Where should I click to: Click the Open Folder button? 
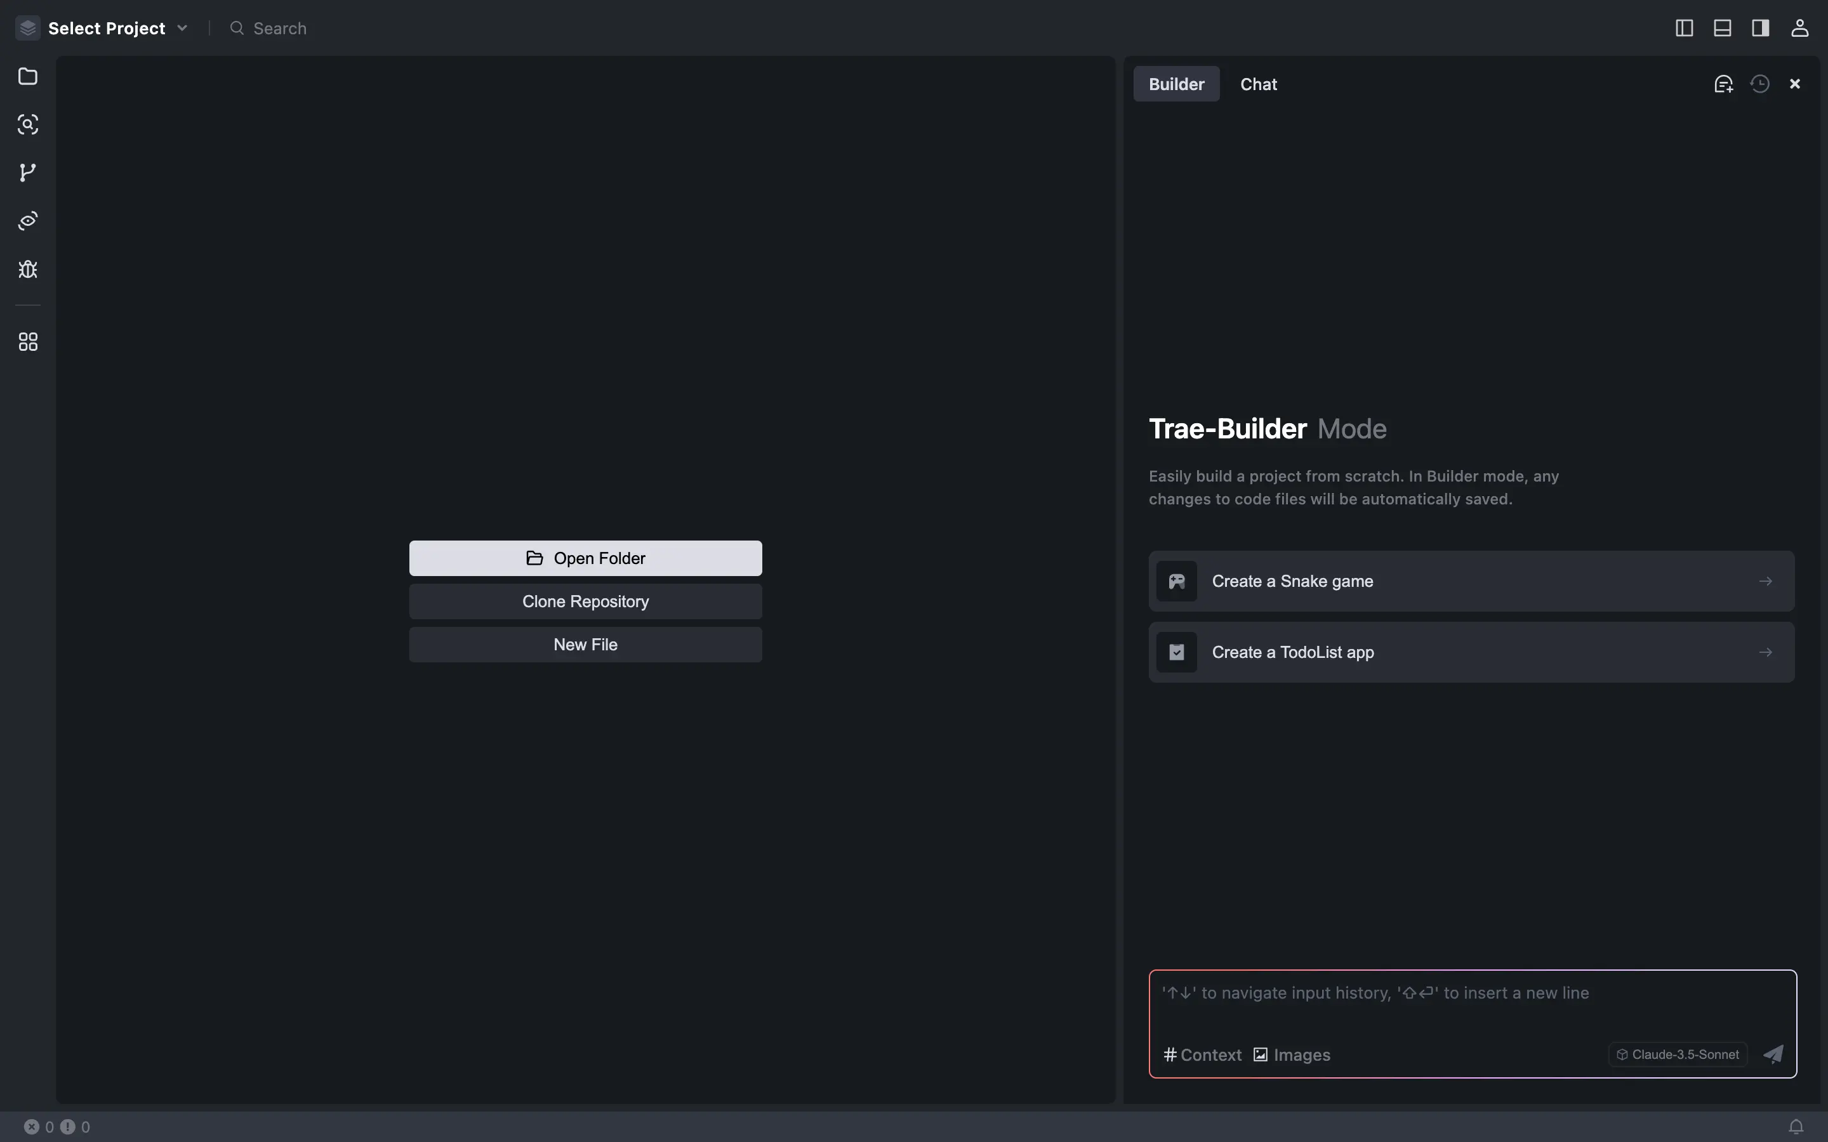pos(585,558)
